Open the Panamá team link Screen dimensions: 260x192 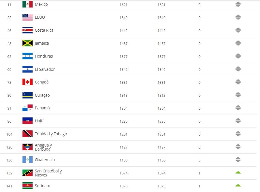click(x=42, y=108)
